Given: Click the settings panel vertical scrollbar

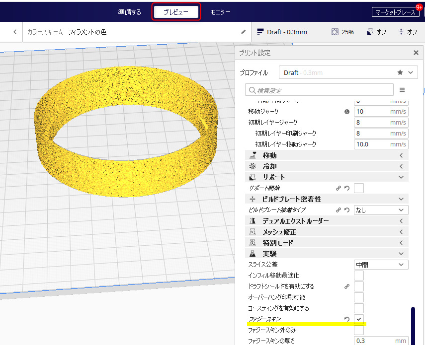Looking at the screenshot, I should click(x=412, y=325).
